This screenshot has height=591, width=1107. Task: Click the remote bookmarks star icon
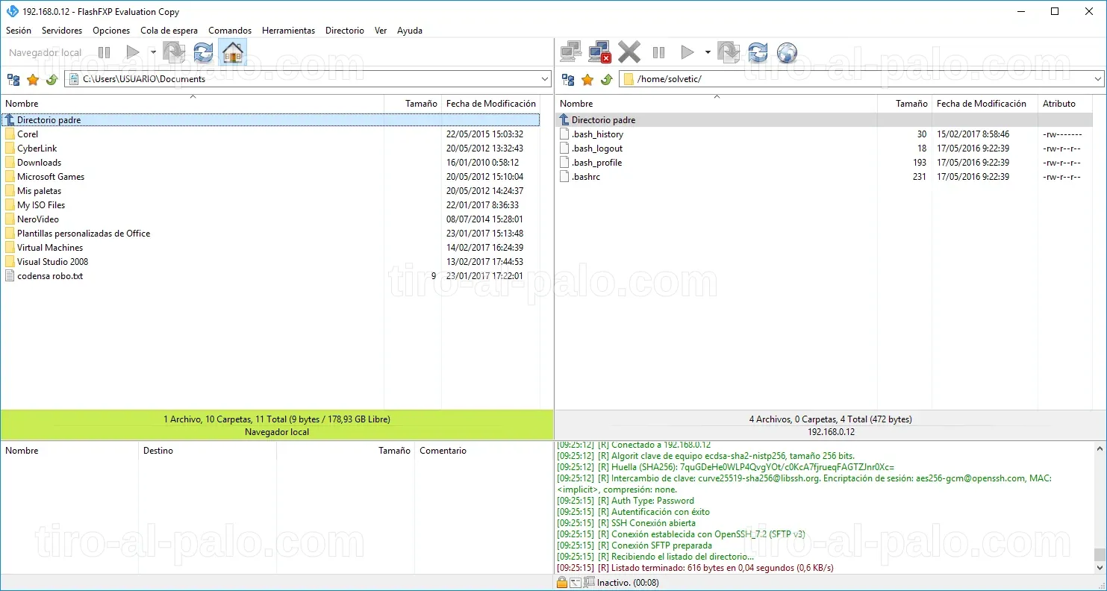click(x=587, y=79)
